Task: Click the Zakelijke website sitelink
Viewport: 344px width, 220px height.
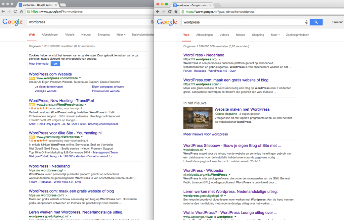Action: coord(46,91)
